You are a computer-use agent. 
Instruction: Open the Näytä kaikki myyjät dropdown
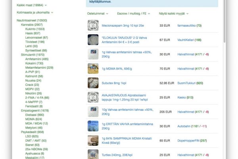[x=173, y=14]
